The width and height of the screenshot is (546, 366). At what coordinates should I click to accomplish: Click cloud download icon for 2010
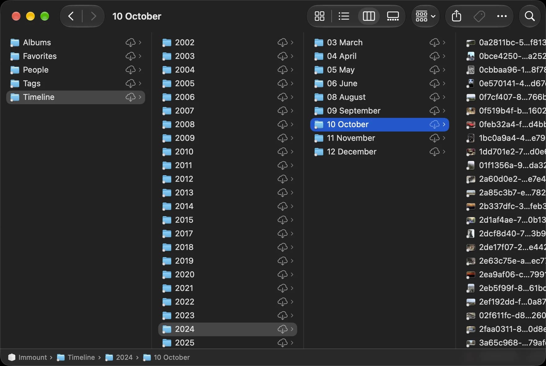coord(282,152)
